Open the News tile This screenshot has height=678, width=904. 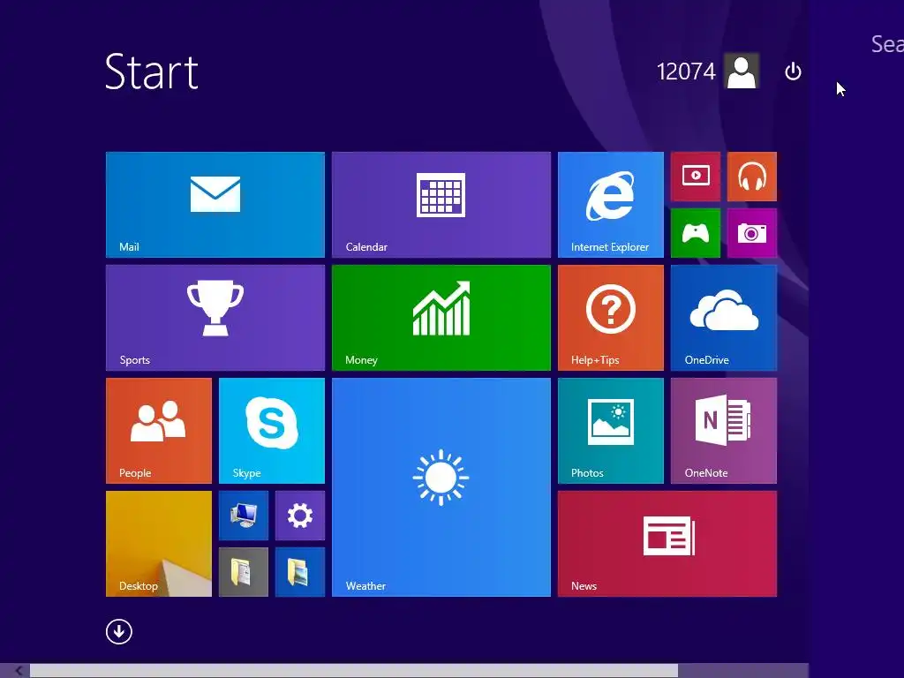click(x=667, y=544)
